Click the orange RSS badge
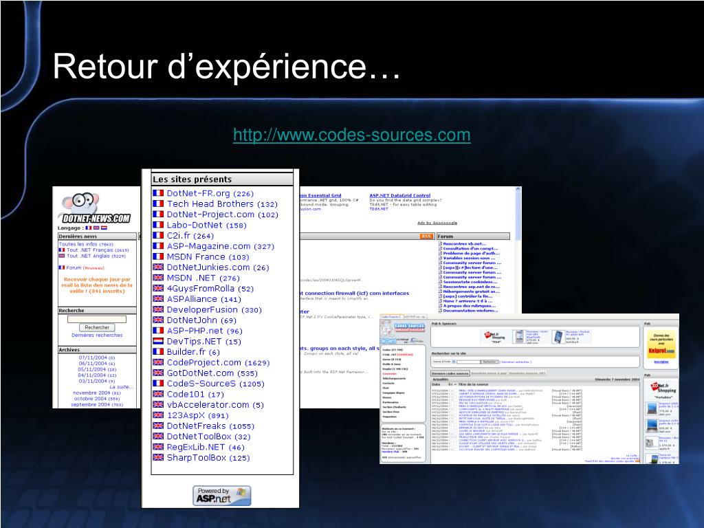704x528 pixels. coord(426,236)
